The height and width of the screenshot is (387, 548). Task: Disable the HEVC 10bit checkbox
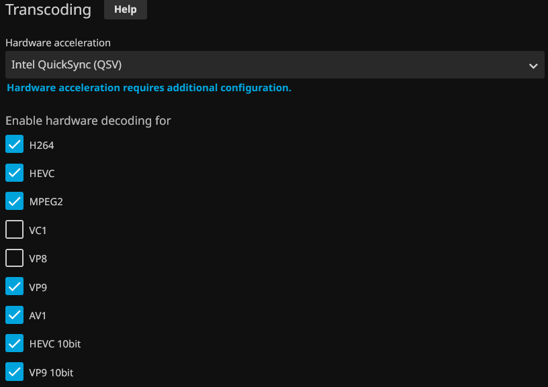tap(14, 344)
